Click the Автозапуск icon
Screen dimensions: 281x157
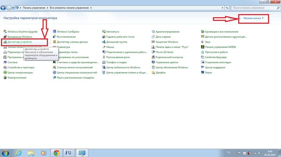click(x=104, y=31)
